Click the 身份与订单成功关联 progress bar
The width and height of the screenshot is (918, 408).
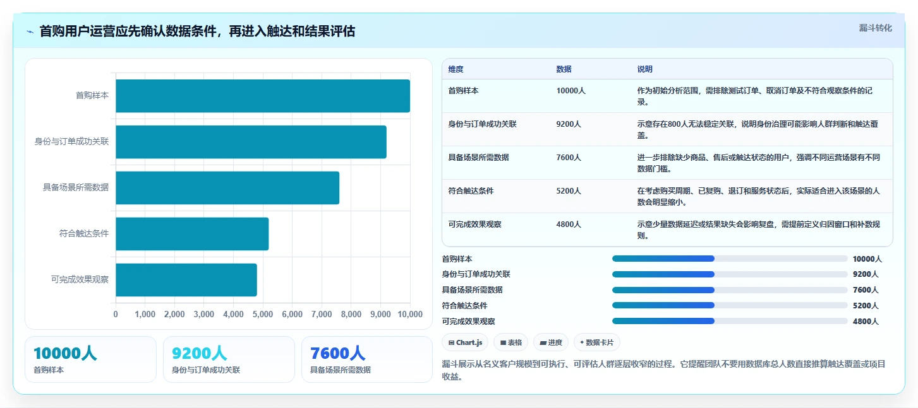pyautogui.click(x=730, y=274)
